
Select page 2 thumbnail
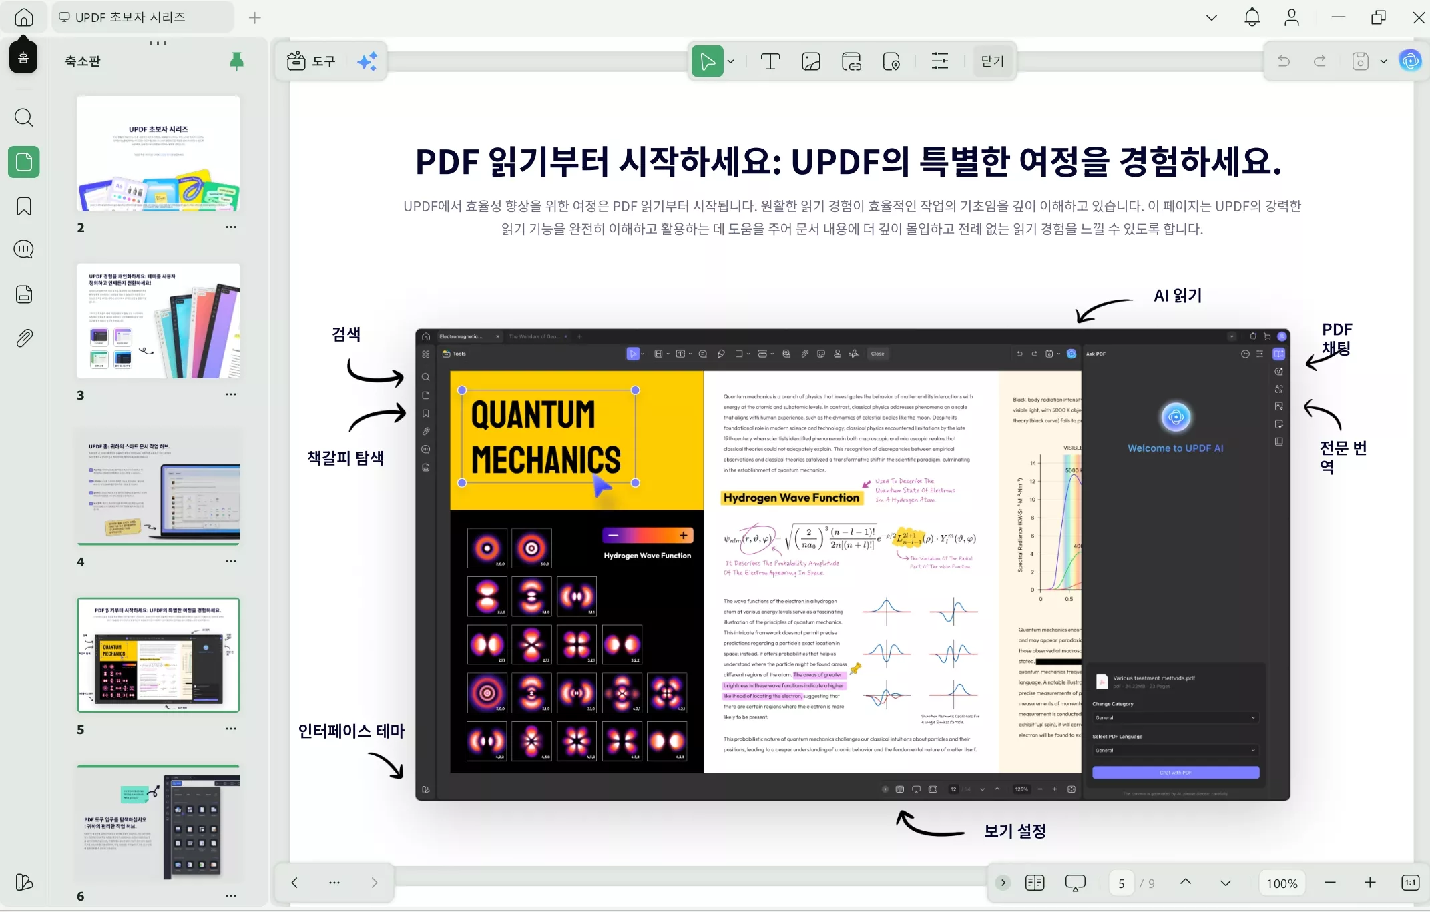click(158, 153)
